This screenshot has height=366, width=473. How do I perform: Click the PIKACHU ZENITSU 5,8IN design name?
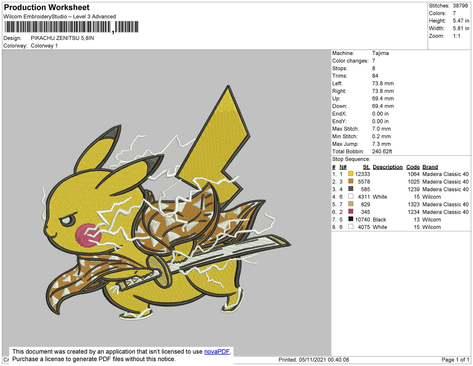(x=62, y=38)
